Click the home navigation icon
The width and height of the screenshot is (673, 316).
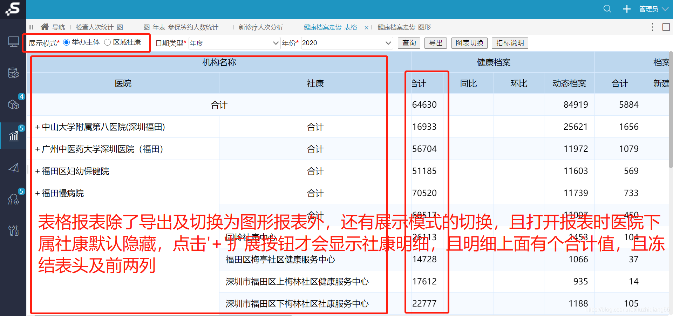tap(45, 27)
